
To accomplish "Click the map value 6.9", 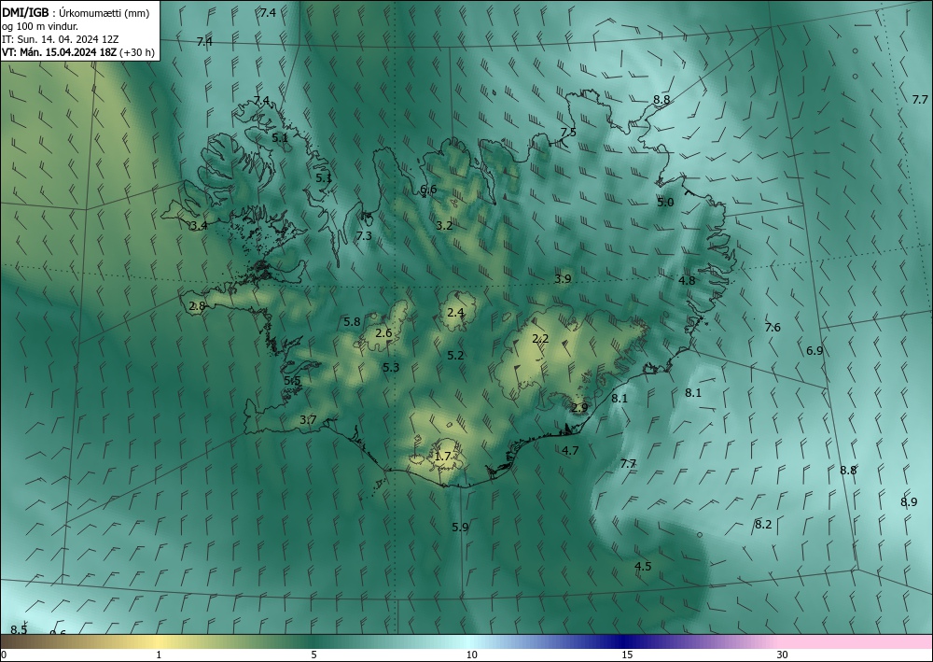I will (814, 351).
